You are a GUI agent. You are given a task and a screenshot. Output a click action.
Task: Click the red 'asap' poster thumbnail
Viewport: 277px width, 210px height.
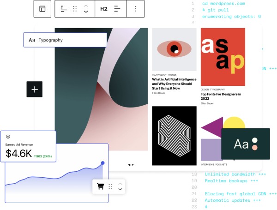(223, 56)
